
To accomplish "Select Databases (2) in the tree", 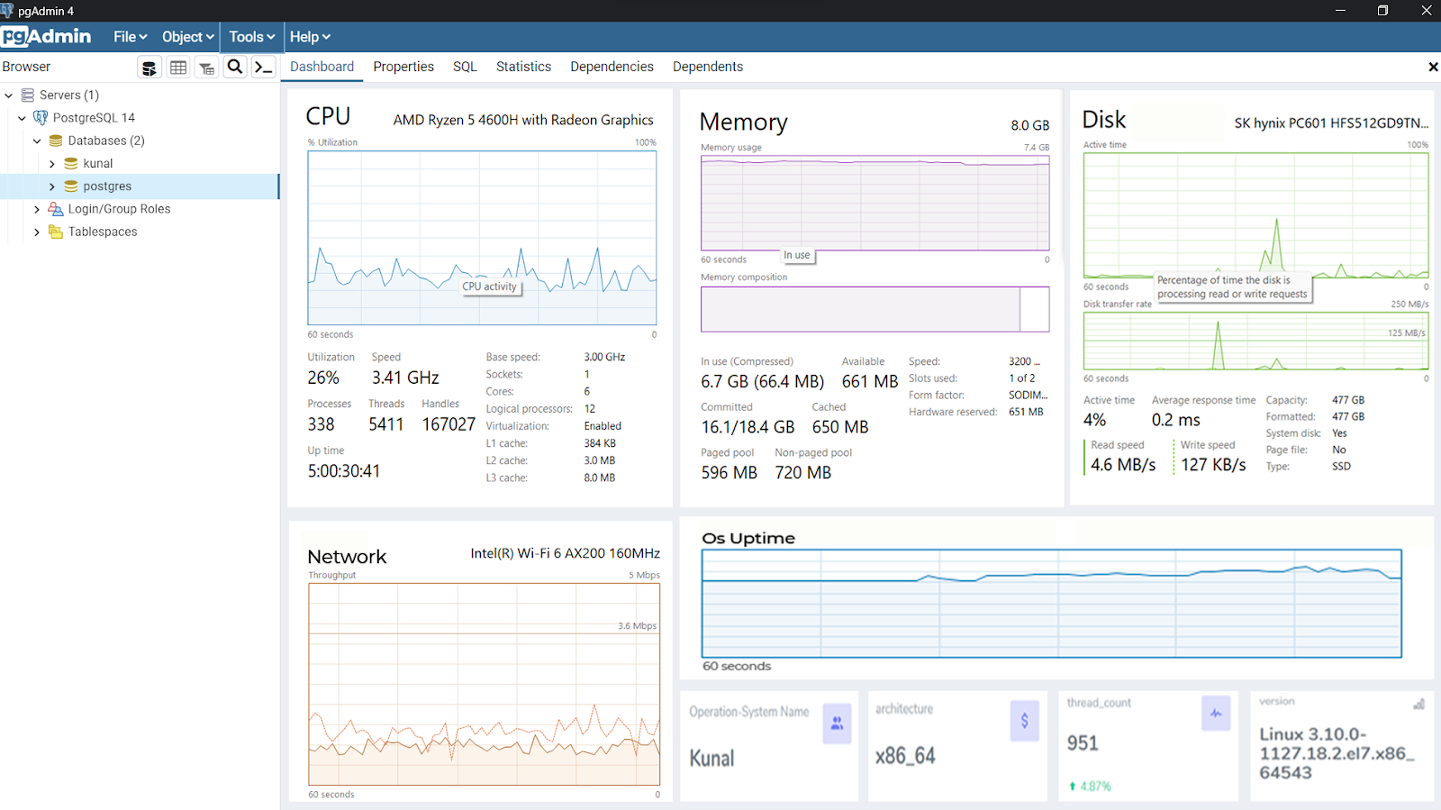I will 106,141.
